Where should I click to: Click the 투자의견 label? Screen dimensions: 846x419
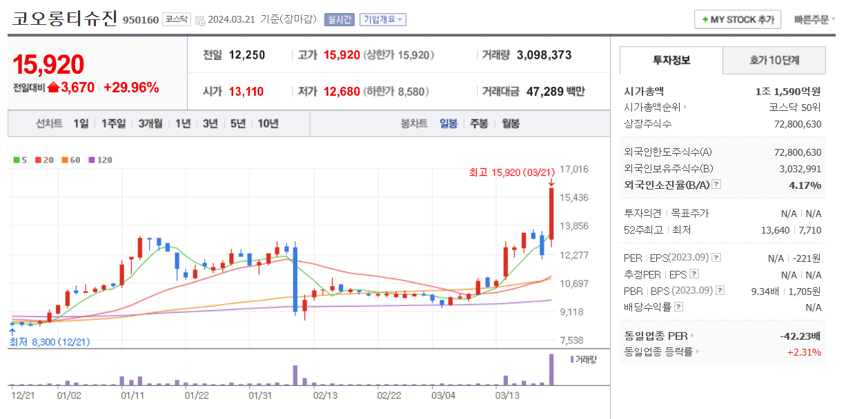pos(642,214)
